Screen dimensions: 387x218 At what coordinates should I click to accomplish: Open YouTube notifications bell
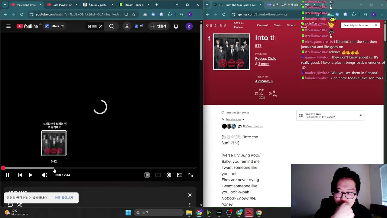(176, 26)
